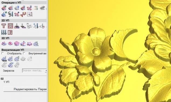This screenshot has width=171, height=102.
Task: Click the greyed flat block reset simulation icon
Action: click(x=23, y=59)
